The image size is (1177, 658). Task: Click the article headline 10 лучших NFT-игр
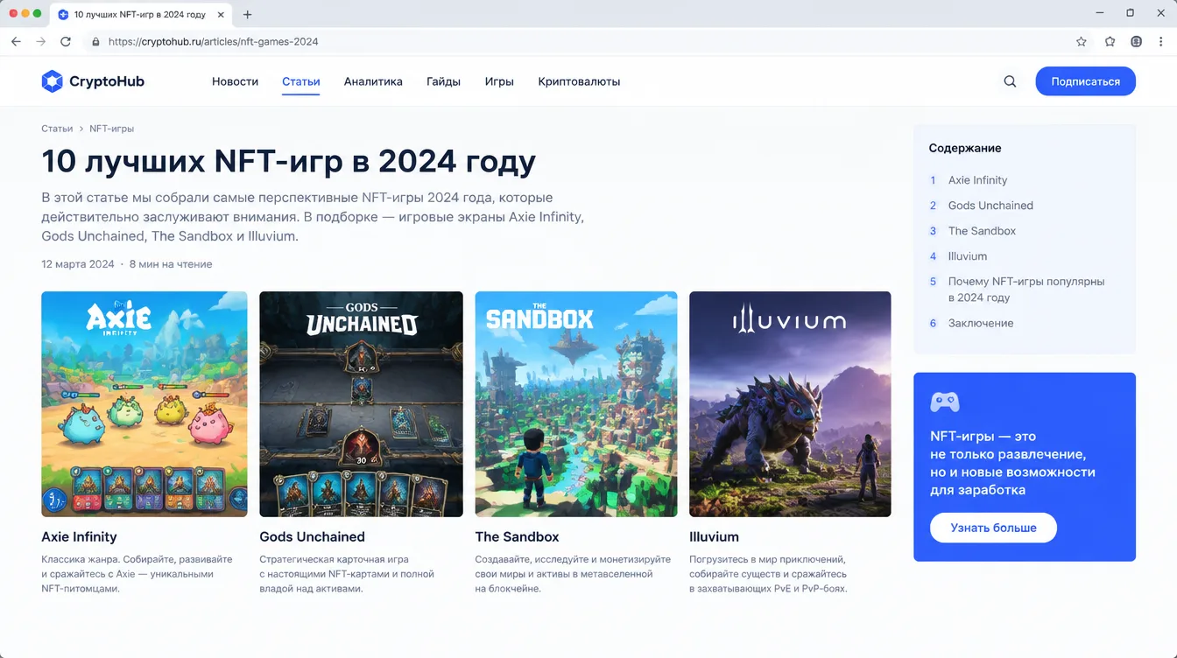(288, 162)
